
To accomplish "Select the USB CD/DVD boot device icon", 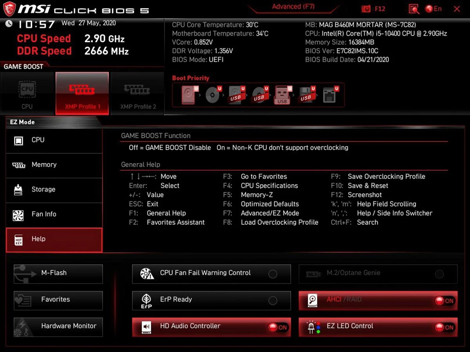I will (x=260, y=95).
